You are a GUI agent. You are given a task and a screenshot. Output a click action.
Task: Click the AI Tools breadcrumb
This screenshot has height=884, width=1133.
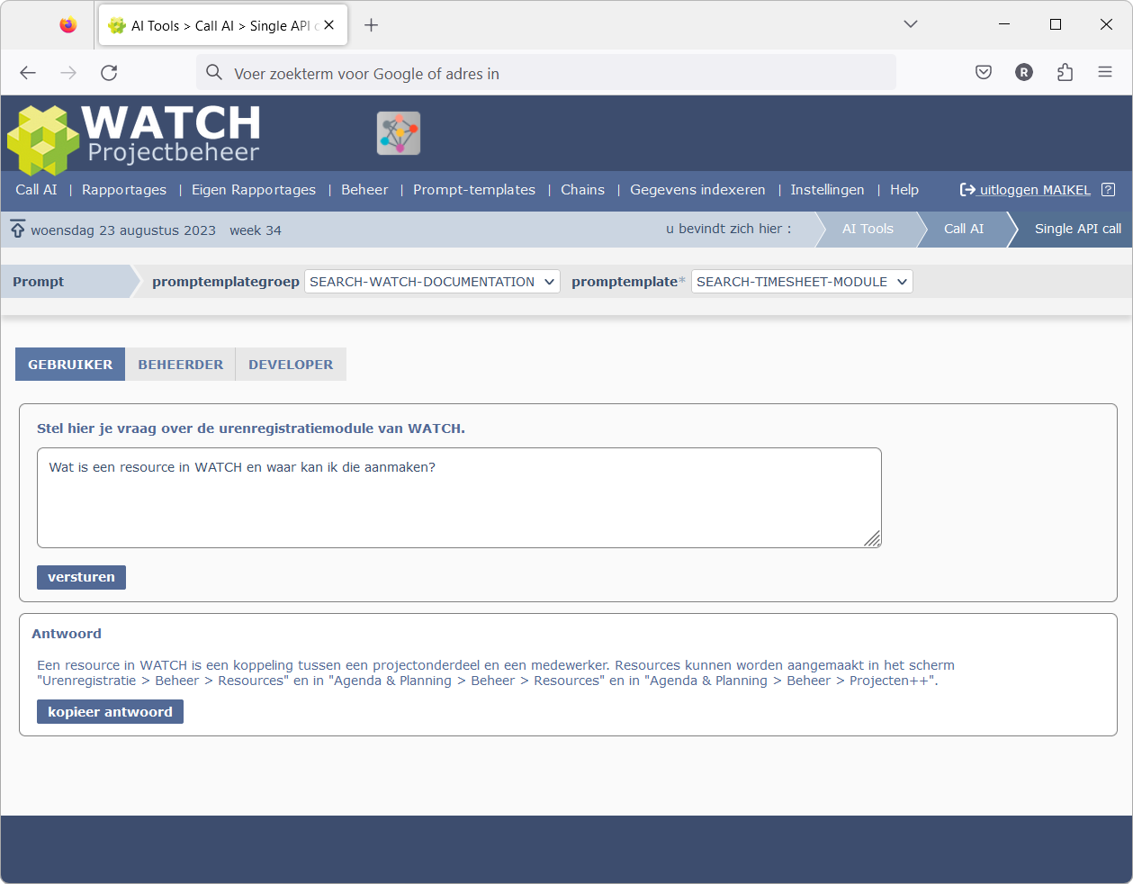[868, 229]
